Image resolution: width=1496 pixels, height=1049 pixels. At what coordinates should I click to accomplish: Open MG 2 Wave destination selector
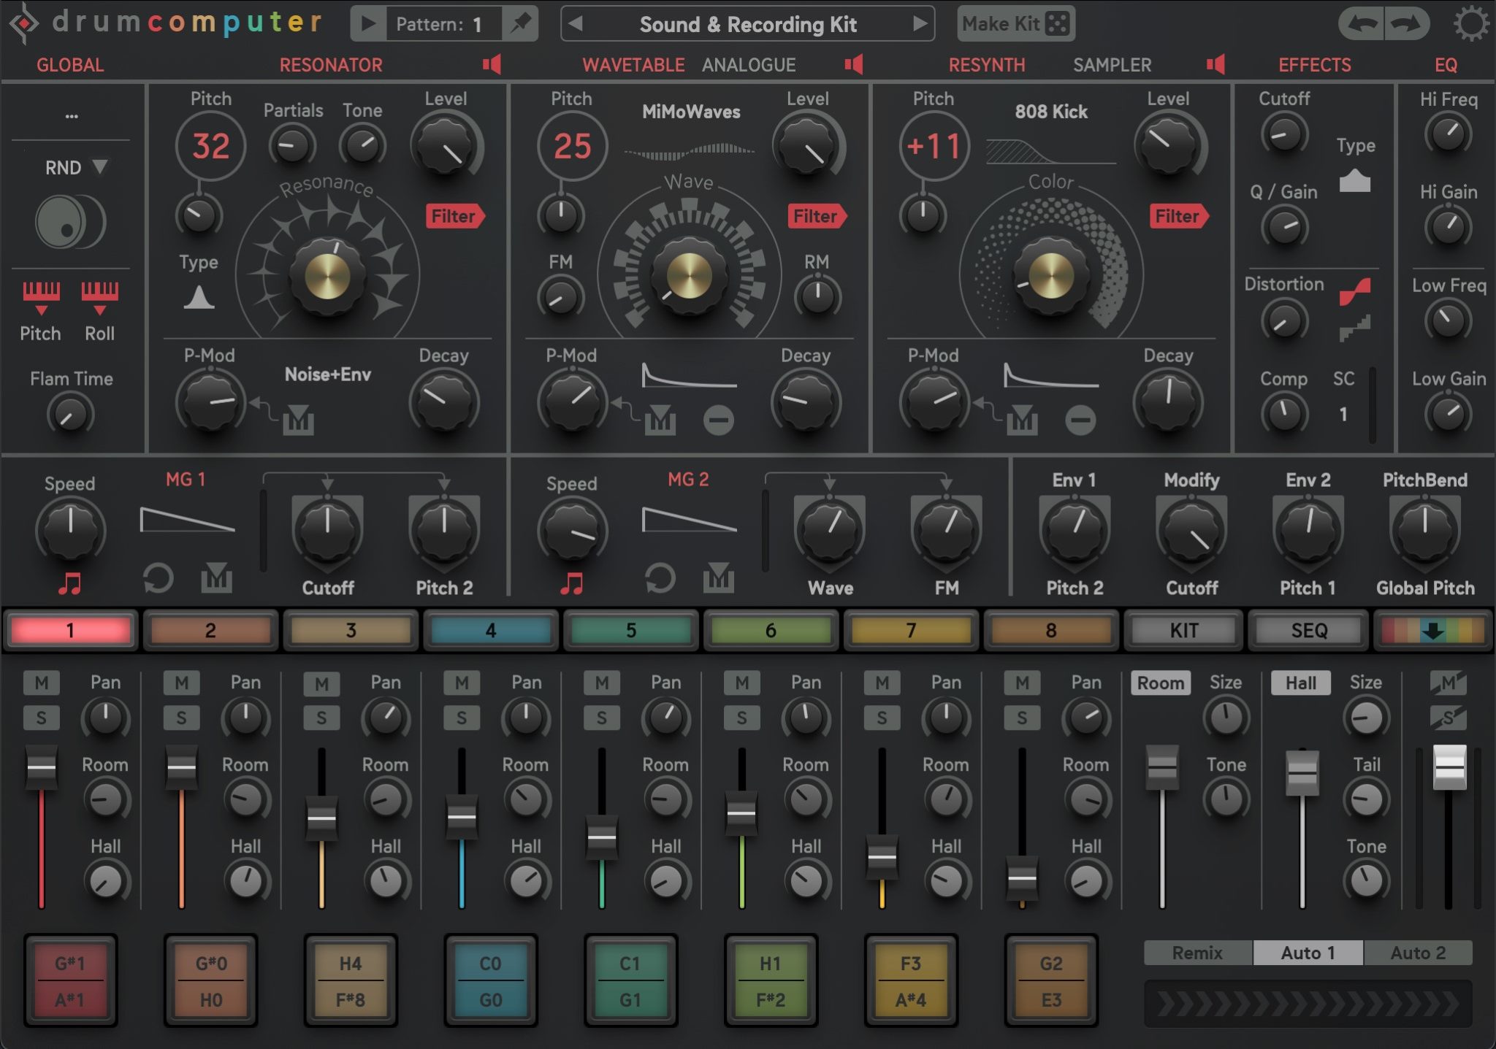[x=831, y=588]
